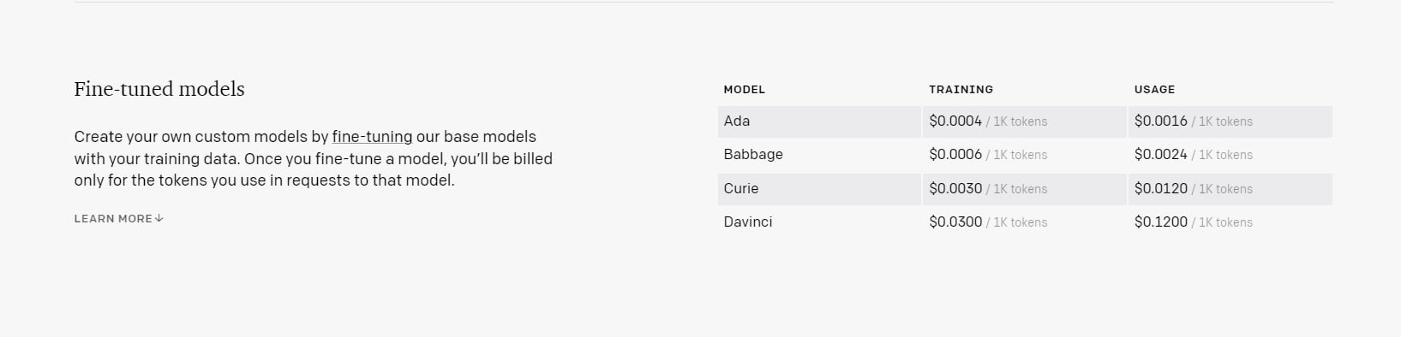Select the Curie model row
The image size is (1401, 337).
pyautogui.click(x=1025, y=189)
